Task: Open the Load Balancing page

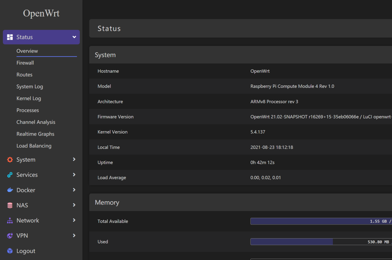Action: [x=34, y=146]
